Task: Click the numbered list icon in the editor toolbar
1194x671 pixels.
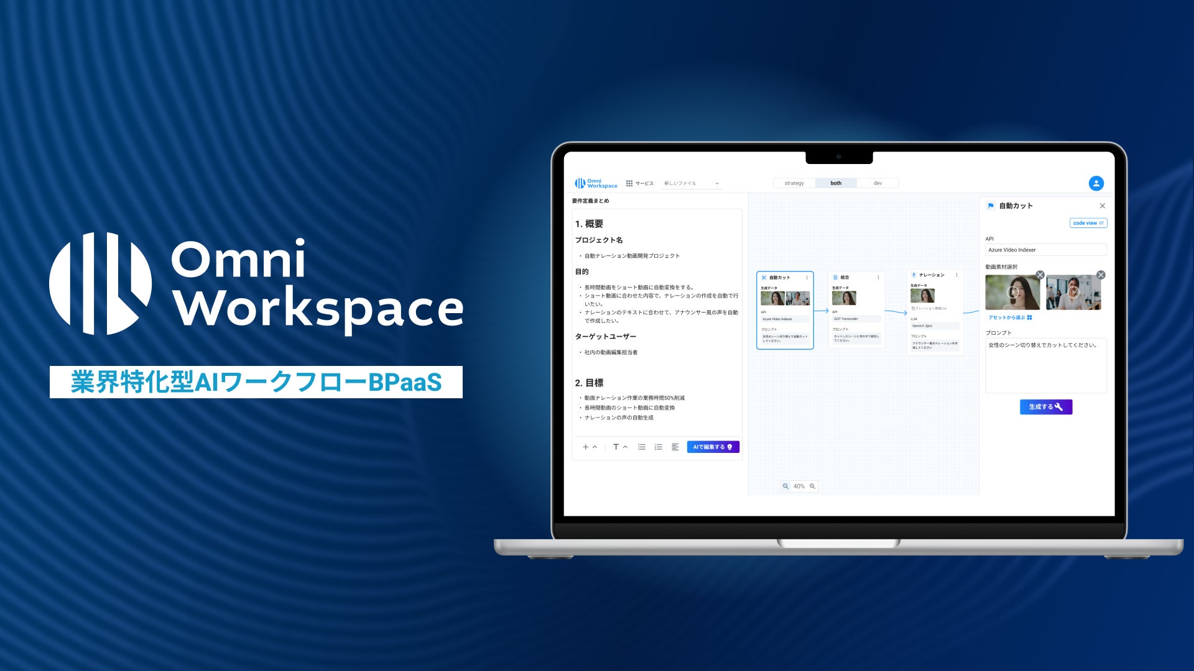Action: coord(659,447)
